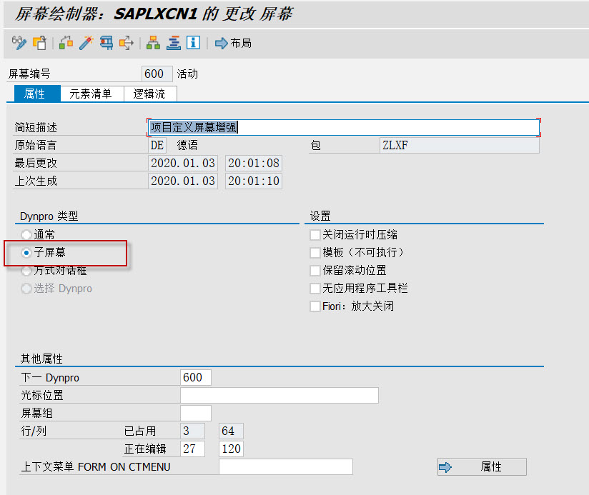589x495 pixels.
Task: Check the 模板（不可执行）option
Action: click(315, 251)
